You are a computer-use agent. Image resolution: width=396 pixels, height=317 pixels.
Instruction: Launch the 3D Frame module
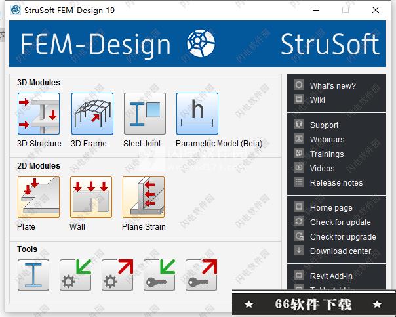tap(92, 114)
